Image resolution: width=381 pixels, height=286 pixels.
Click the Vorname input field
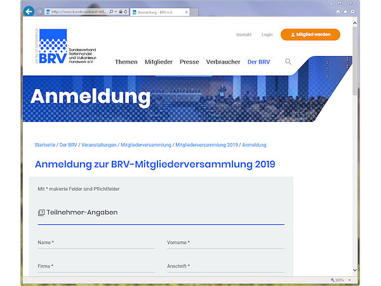click(225, 243)
